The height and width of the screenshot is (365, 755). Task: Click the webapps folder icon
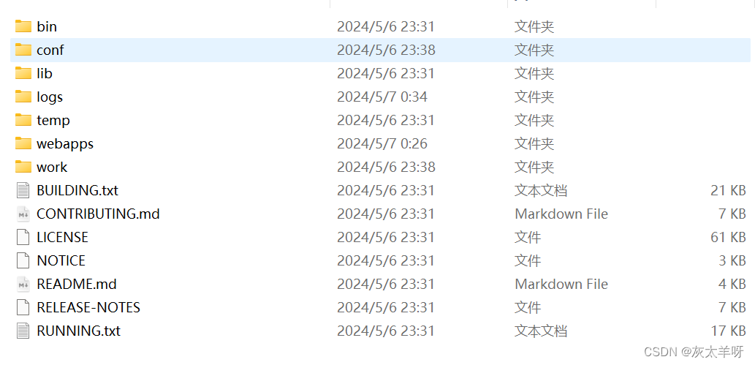(23, 143)
